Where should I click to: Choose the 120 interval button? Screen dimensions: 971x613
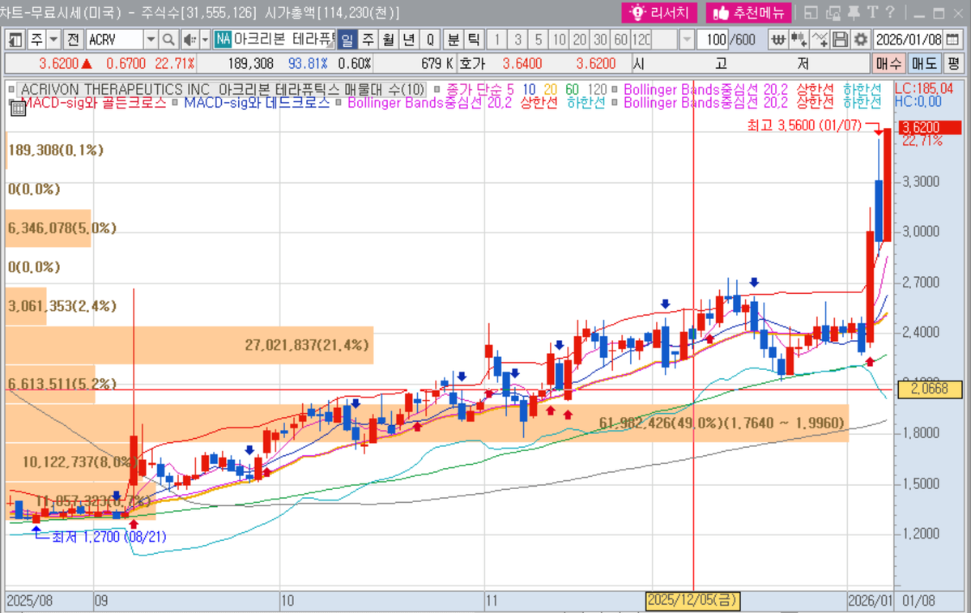pyautogui.click(x=641, y=40)
